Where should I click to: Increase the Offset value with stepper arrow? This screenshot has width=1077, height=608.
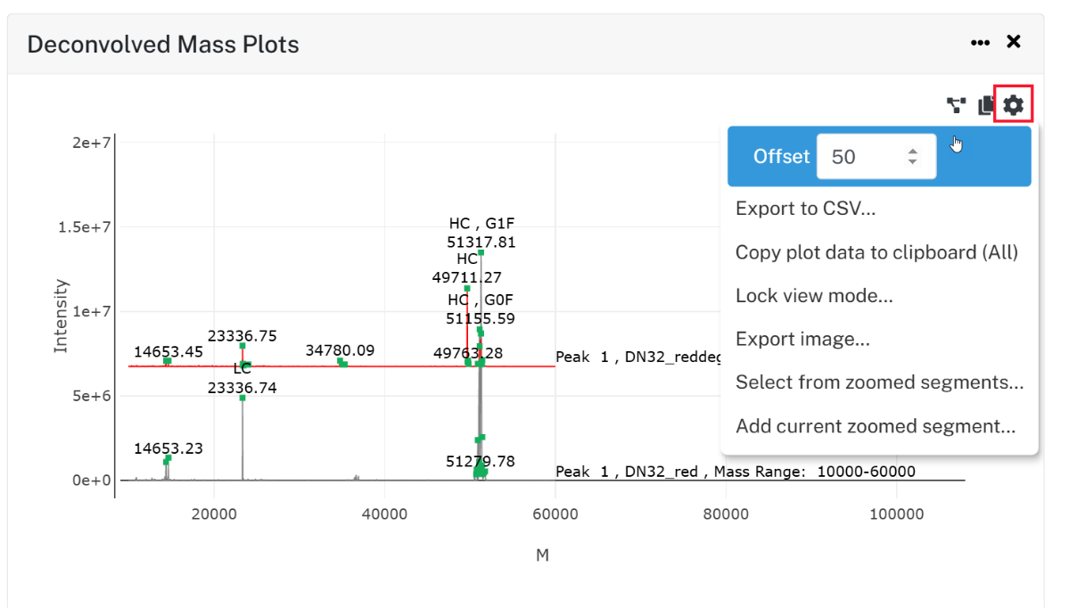912,152
